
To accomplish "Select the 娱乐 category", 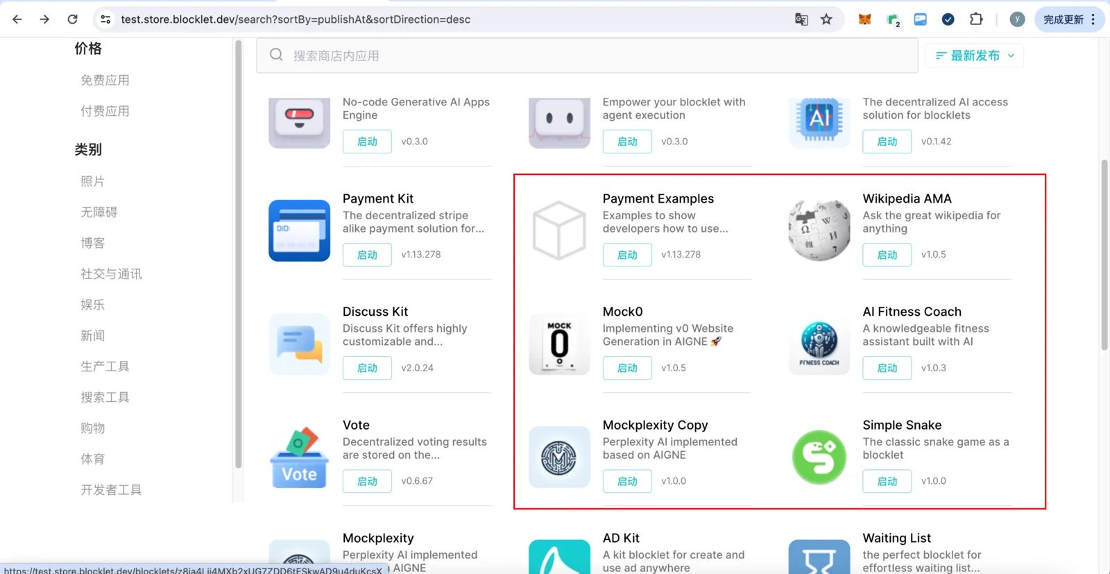I will click(x=92, y=305).
